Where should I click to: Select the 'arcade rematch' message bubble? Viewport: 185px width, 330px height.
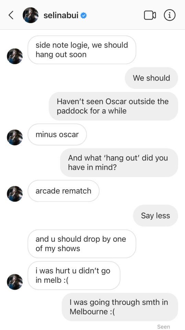[63, 191]
